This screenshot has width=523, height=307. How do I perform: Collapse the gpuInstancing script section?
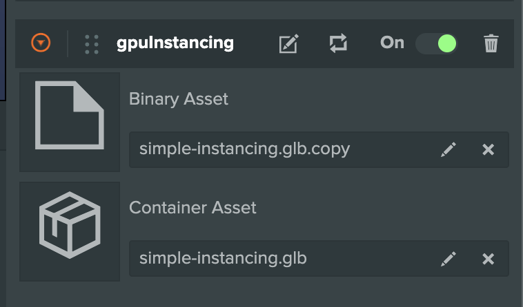click(41, 43)
